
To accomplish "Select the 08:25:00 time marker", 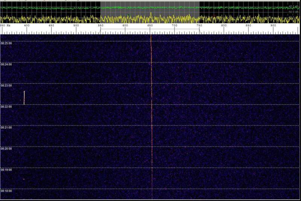I will click(x=6, y=43).
